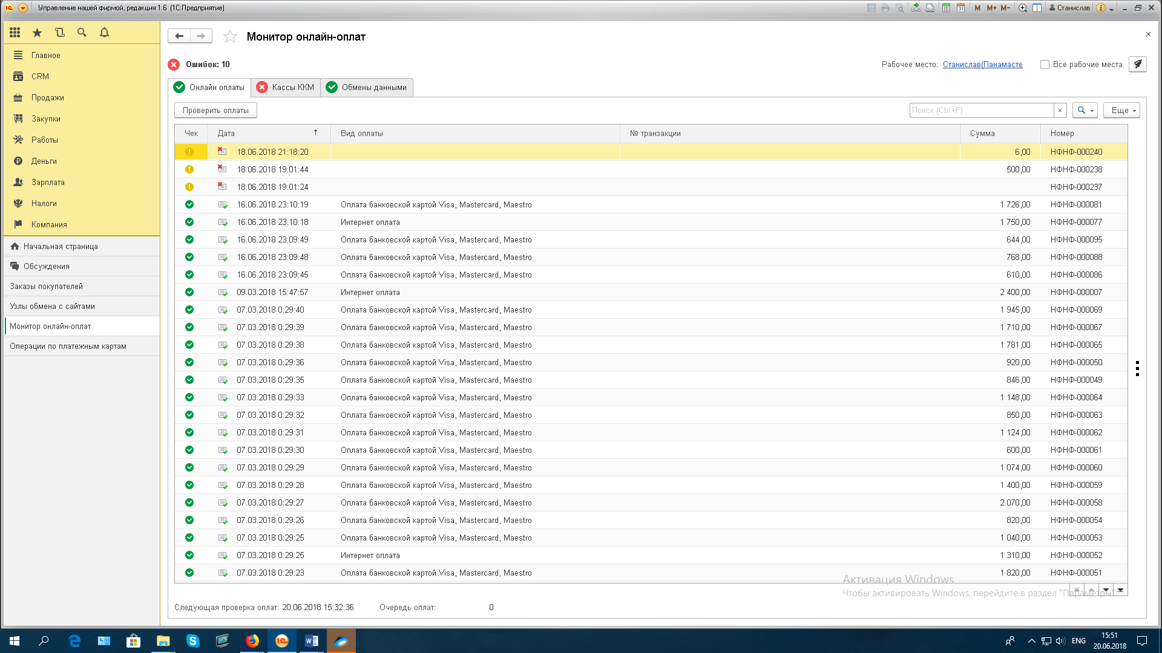Viewport: 1162px width, 653px height.
Task: Expand the search options dropdown arrow
Action: pyautogui.click(x=1092, y=111)
